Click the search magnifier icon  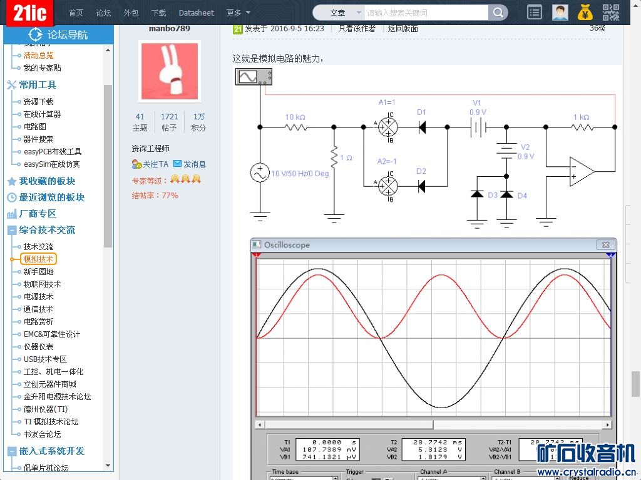[498, 12]
